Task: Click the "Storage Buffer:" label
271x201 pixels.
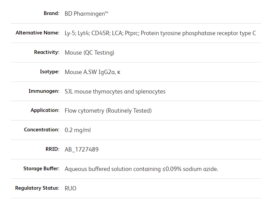Action: point(41,169)
